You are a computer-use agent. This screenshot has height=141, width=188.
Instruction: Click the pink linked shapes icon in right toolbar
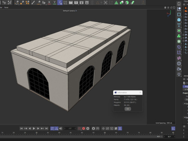[179, 58]
